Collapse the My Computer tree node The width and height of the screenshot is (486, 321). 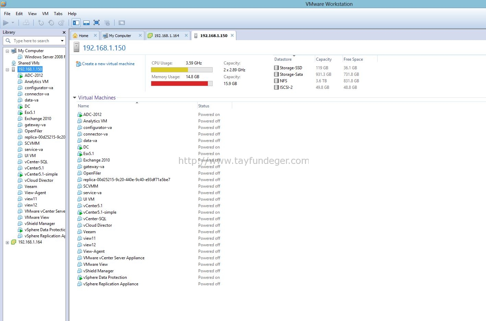click(7, 51)
